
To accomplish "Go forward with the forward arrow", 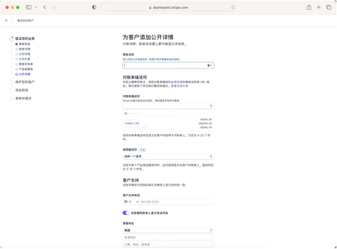I will 54,7.
